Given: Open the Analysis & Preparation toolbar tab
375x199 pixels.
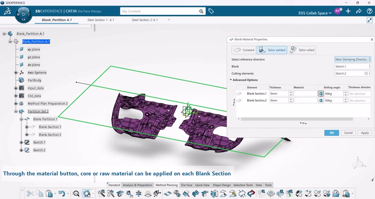Looking at the screenshot, I should 137,185.
